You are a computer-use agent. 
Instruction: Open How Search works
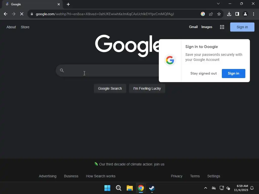click(101, 176)
